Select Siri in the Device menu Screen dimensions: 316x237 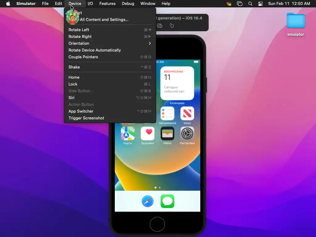[110, 98]
